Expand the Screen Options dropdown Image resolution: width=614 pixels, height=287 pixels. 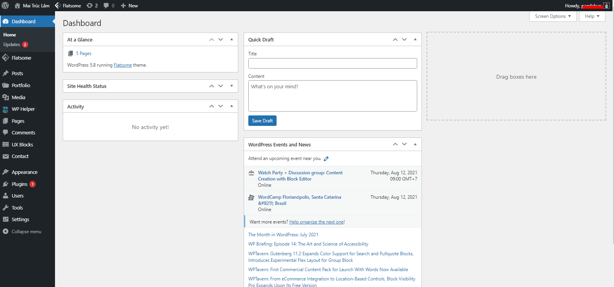coord(553,16)
